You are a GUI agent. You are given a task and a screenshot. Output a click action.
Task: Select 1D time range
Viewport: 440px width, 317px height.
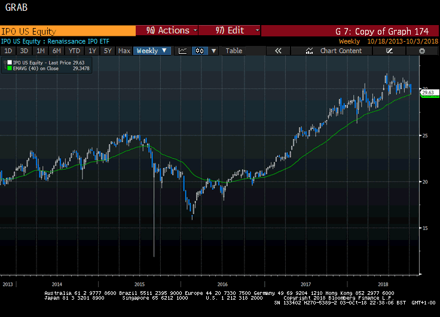tap(8, 51)
